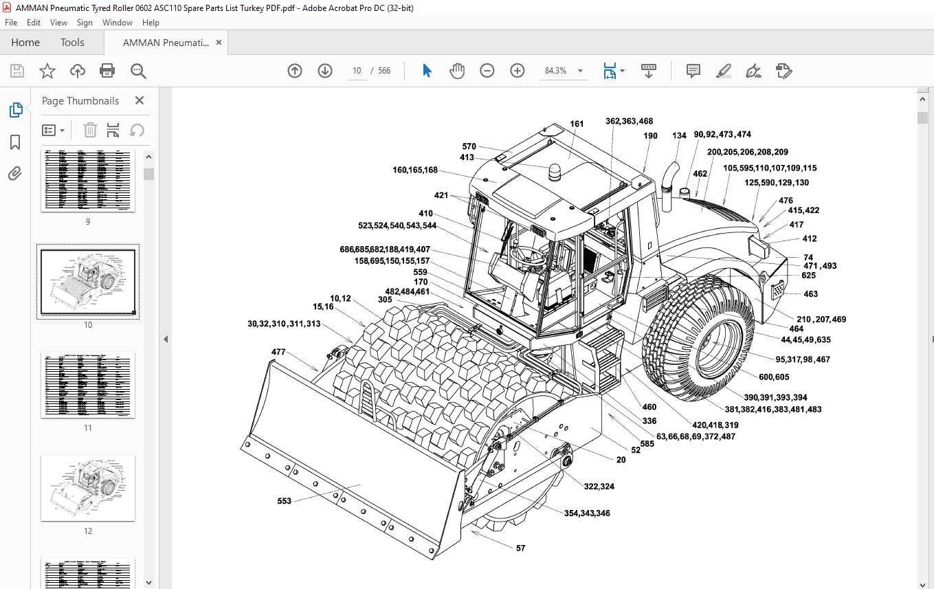Viewport: 934px width, 589px height.
Task: Expand the fit page options dropdown
Action: 623,71
